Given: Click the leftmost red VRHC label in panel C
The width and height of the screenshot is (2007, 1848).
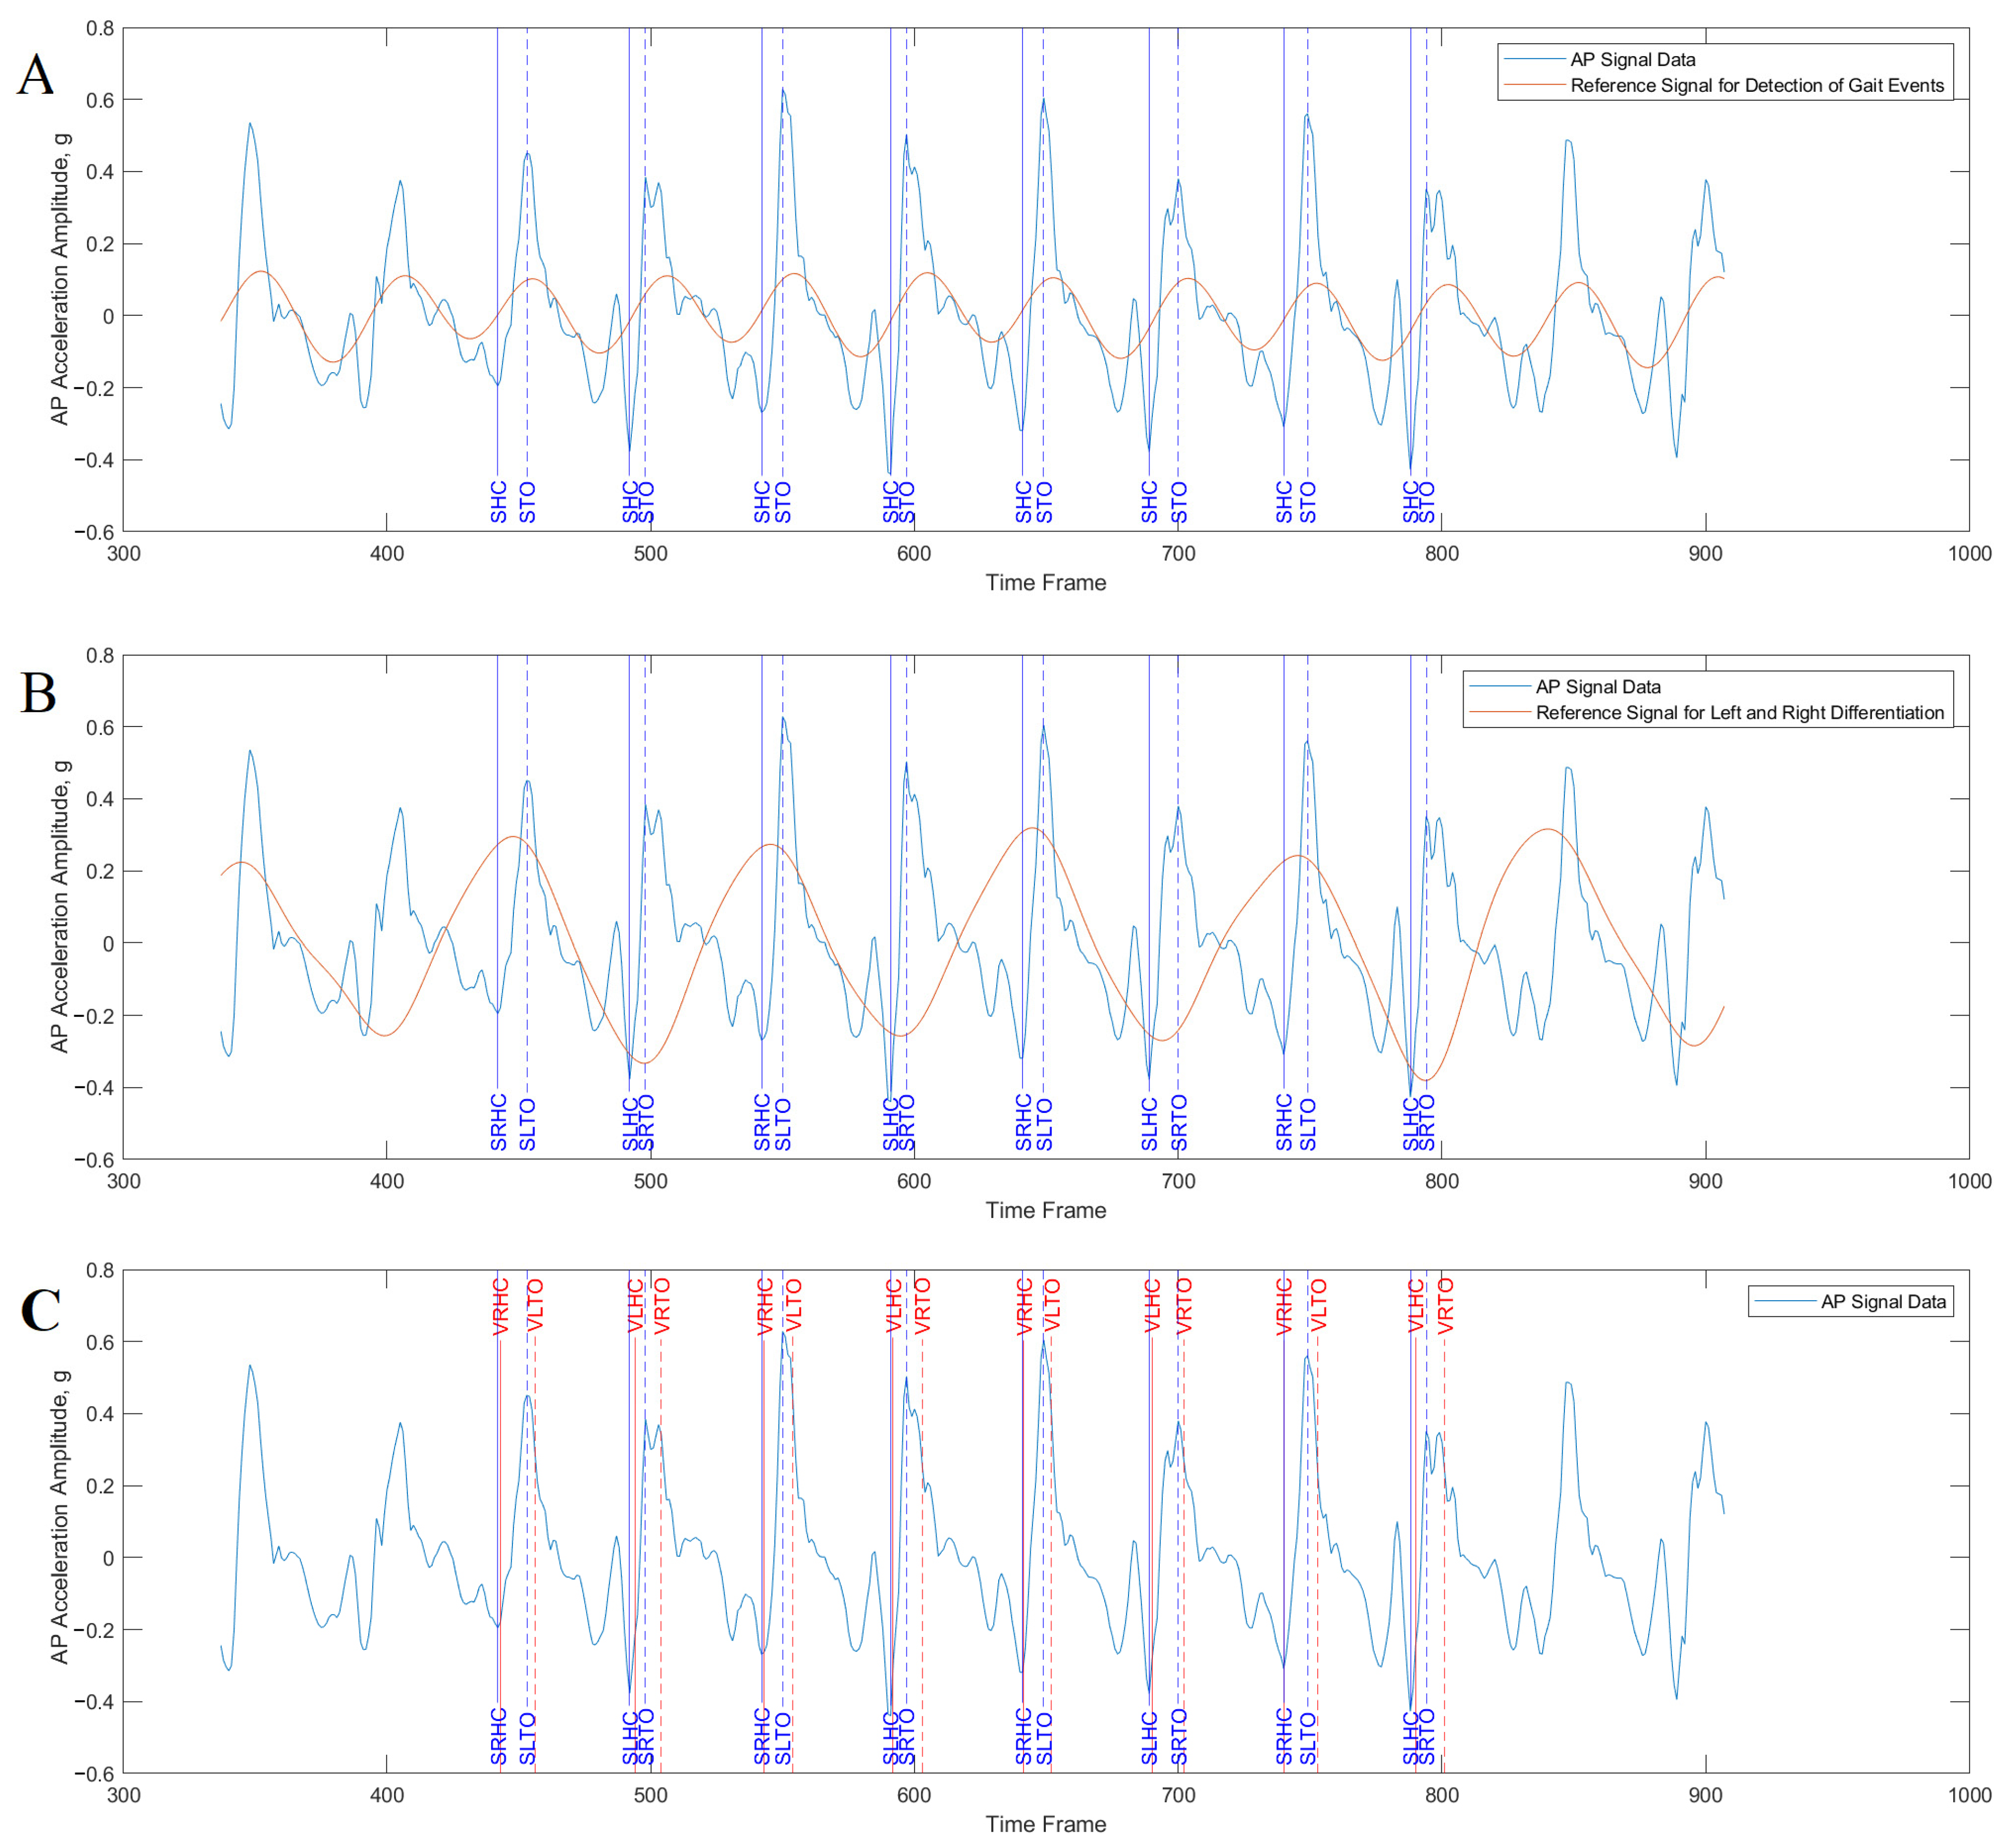Looking at the screenshot, I should pos(501,1306).
